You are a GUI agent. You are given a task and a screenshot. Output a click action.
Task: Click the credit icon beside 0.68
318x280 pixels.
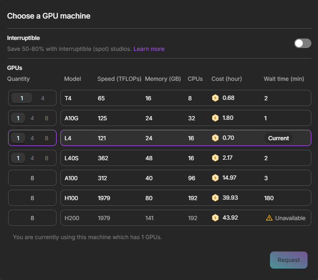point(215,98)
